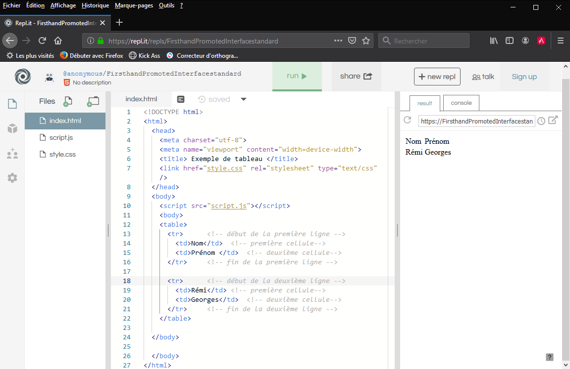Click the clock icon beside preview URL
570x369 pixels.
coord(541,121)
